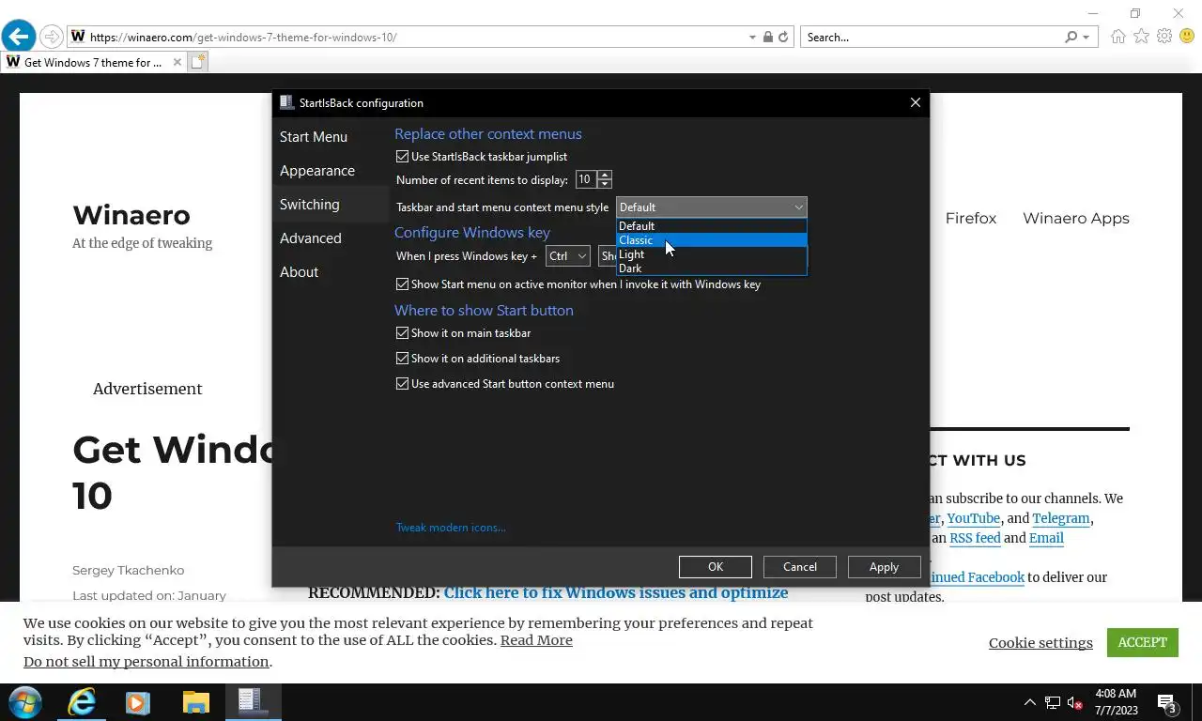Image resolution: width=1202 pixels, height=721 pixels.
Task: Open the search provider dropdown arrow
Action: [1086, 38]
